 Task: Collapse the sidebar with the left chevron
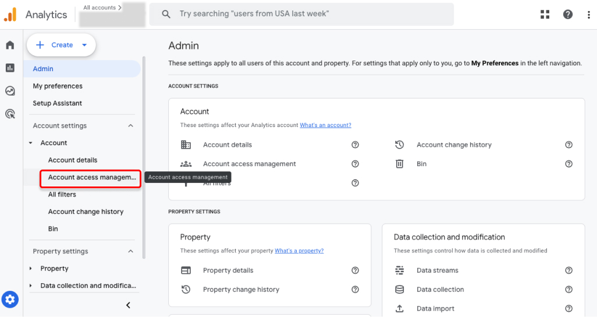click(129, 305)
